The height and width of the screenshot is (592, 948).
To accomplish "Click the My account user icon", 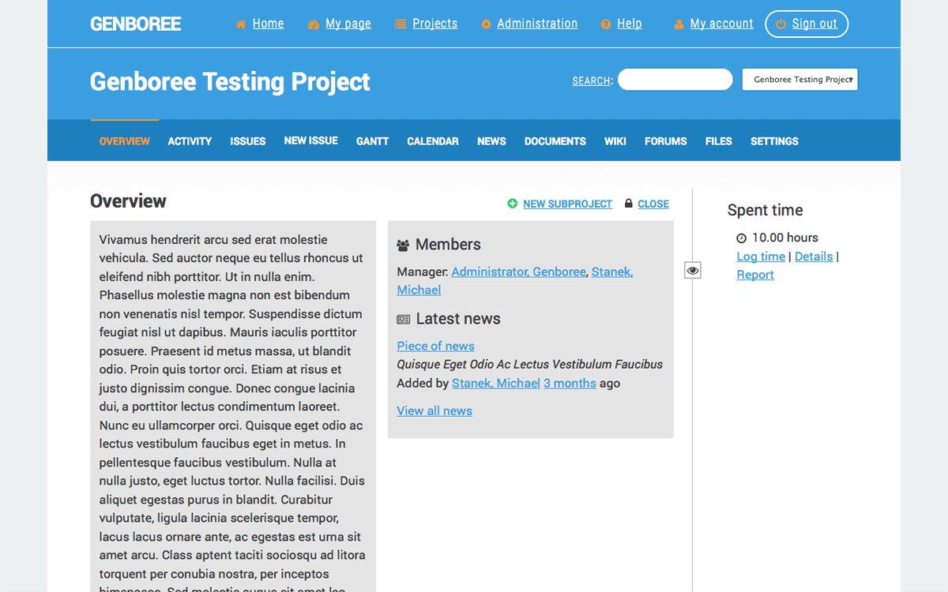I will 679,24.
